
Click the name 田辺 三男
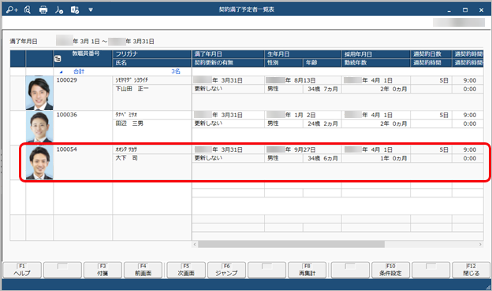(x=129, y=123)
